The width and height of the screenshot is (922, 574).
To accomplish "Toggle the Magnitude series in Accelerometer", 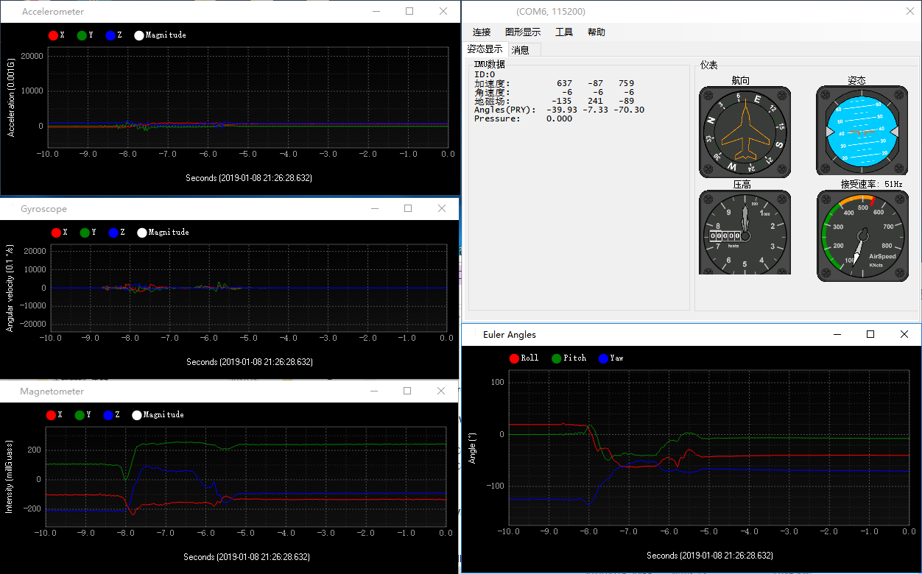I will pyautogui.click(x=160, y=35).
